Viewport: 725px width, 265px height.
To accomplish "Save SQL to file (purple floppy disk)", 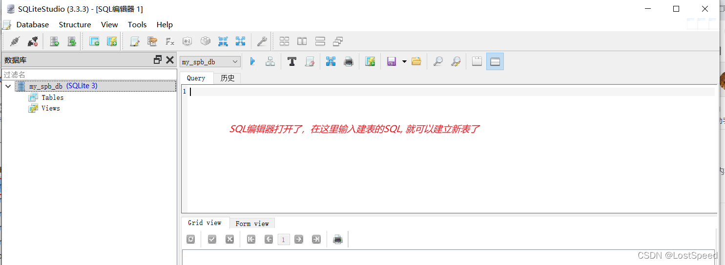I will (392, 61).
